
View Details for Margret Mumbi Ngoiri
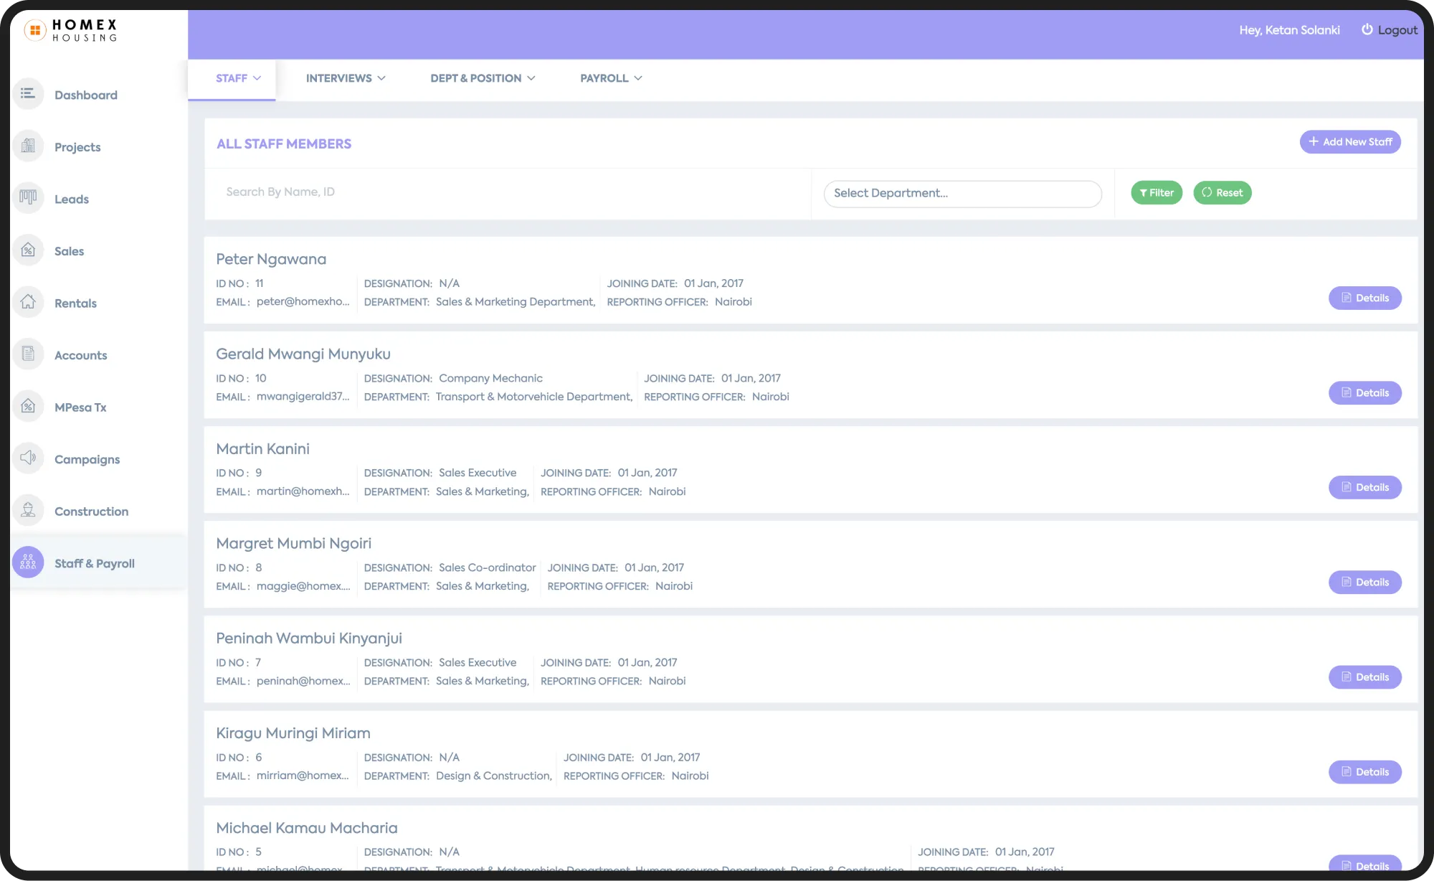pos(1365,582)
